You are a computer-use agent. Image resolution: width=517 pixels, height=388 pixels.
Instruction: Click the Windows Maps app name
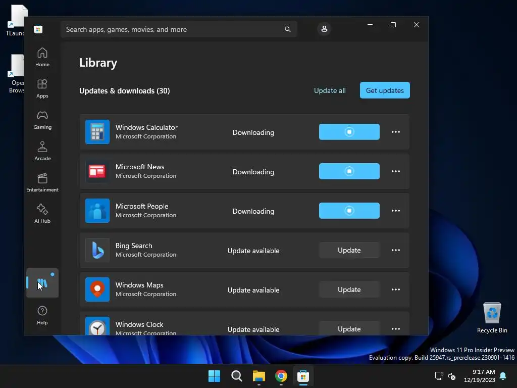pos(139,285)
